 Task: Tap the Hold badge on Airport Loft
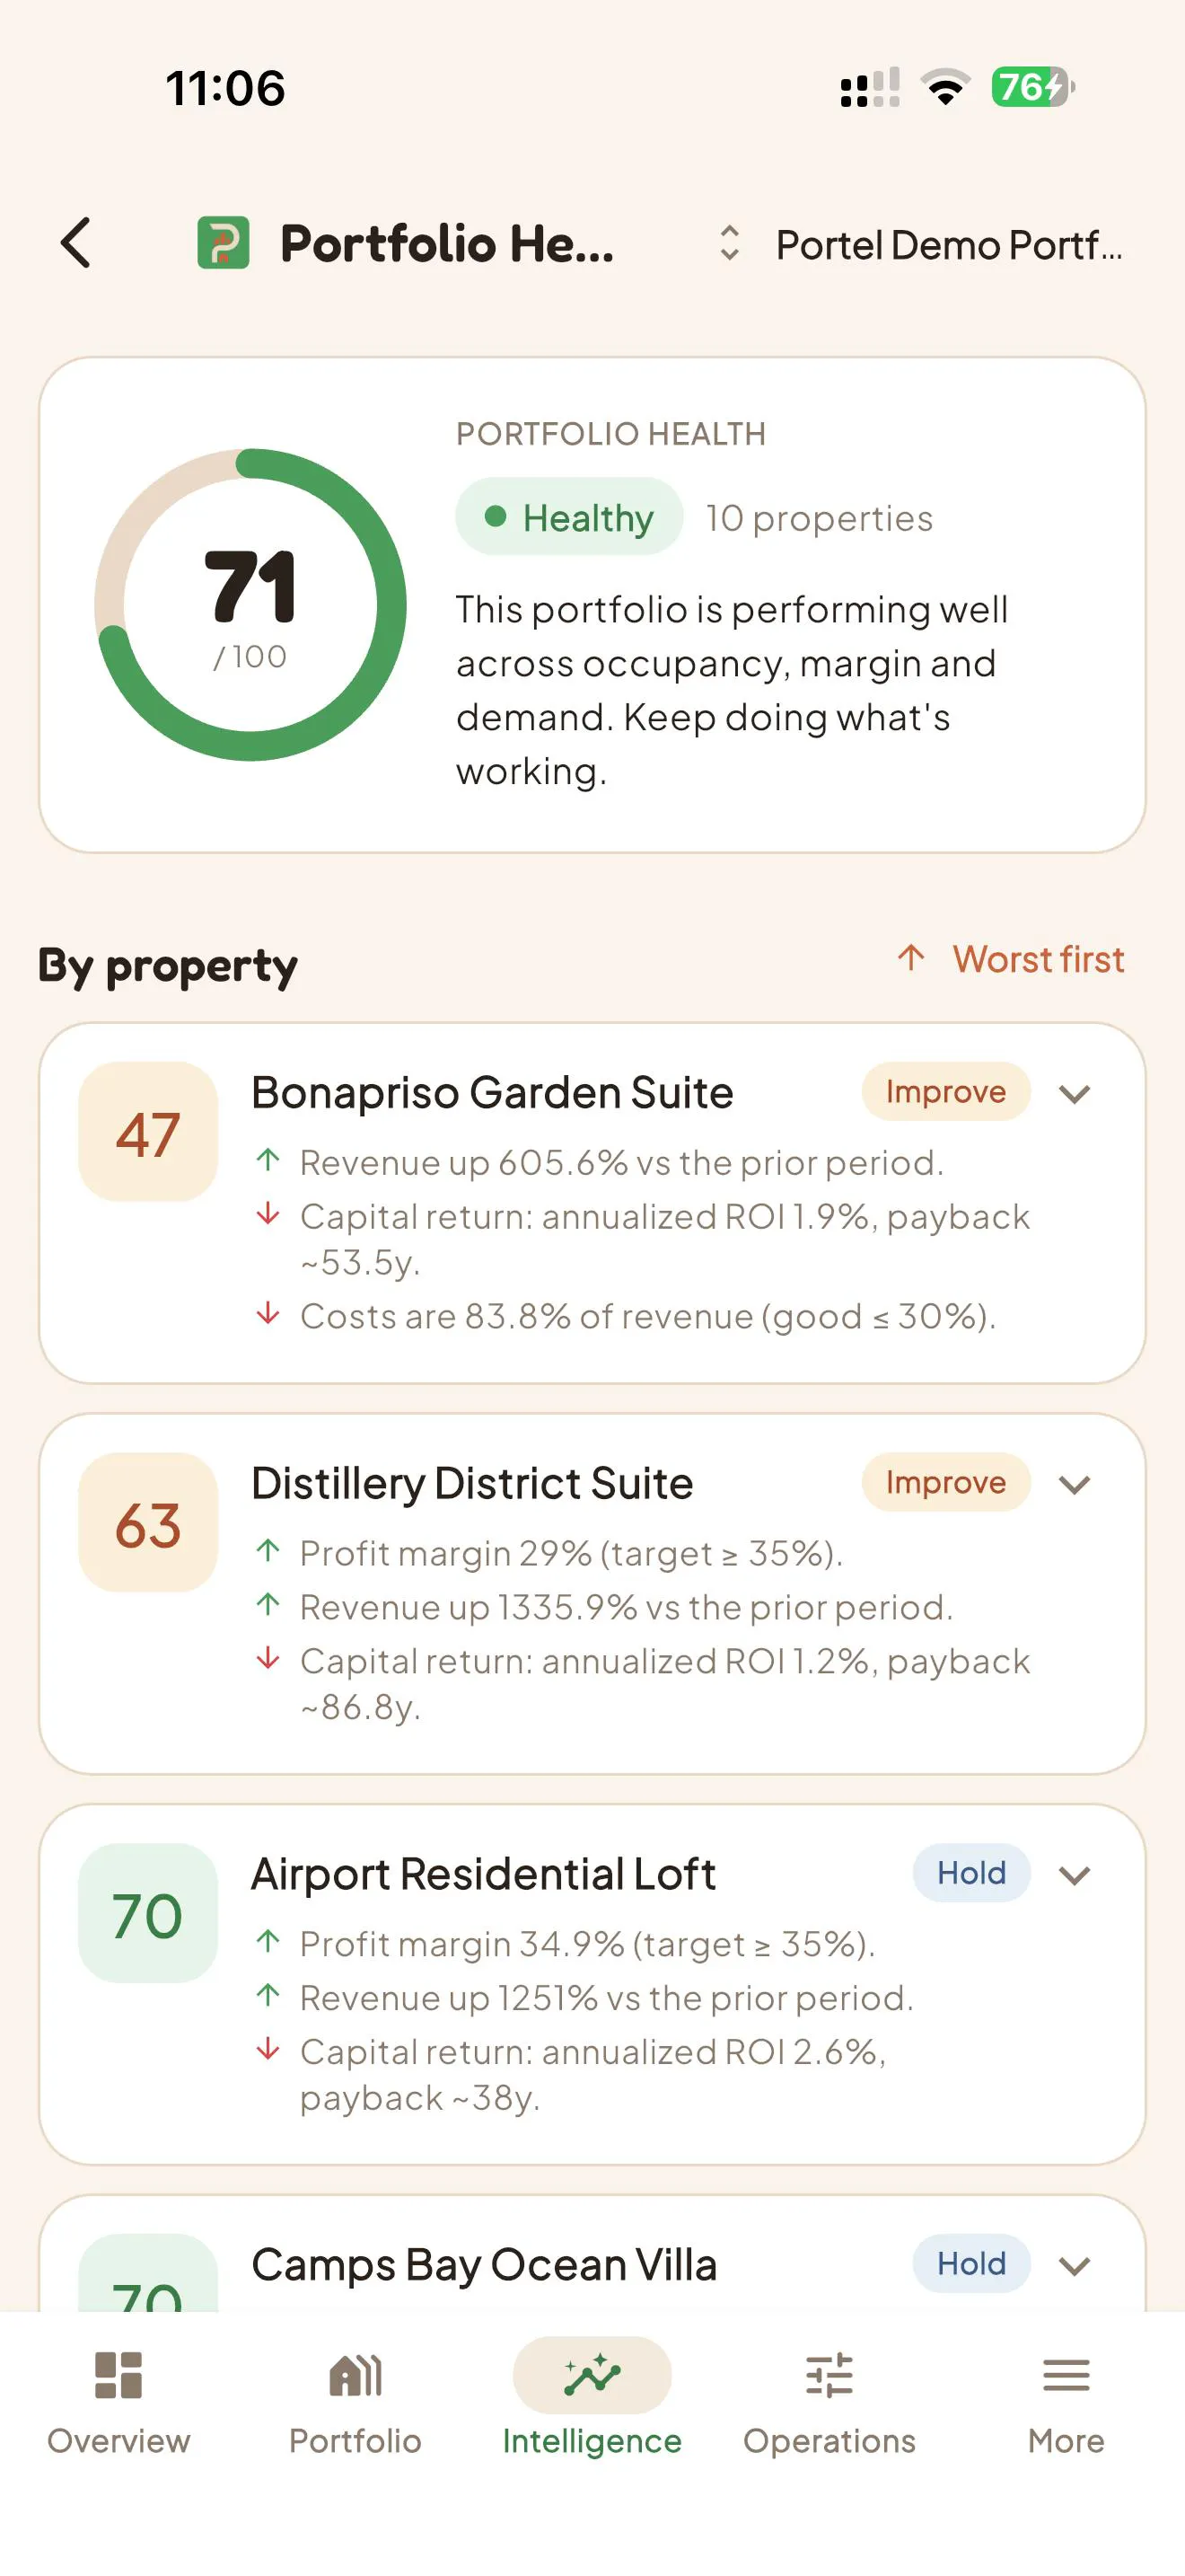pos(971,1873)
